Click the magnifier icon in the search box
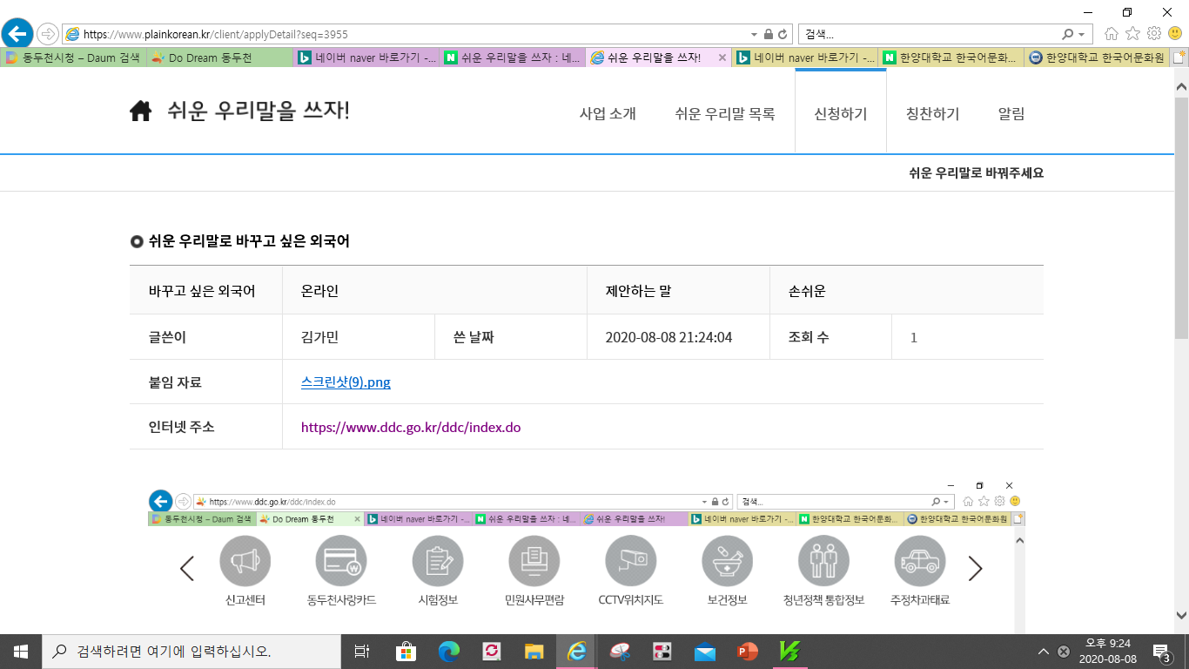 pos(1067,35)
